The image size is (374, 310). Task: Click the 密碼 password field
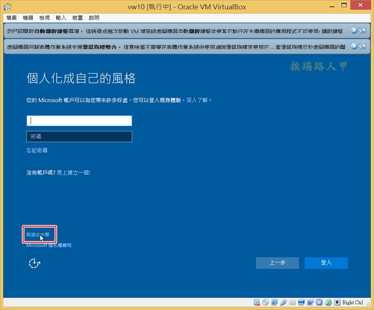pyautogui.click(x=79, y=136)
